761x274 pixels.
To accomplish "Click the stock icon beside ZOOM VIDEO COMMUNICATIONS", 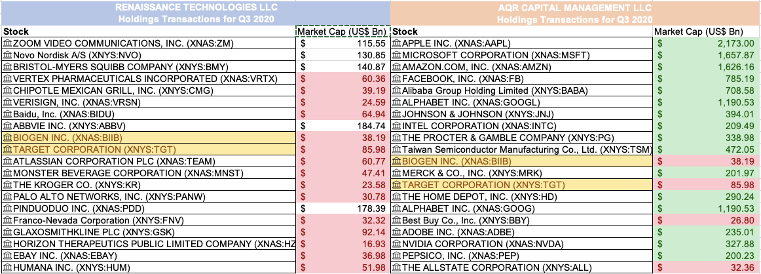I will click(7, 43).
